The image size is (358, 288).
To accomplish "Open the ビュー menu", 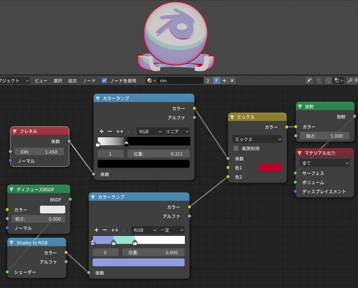I will [x=41, y=81].
